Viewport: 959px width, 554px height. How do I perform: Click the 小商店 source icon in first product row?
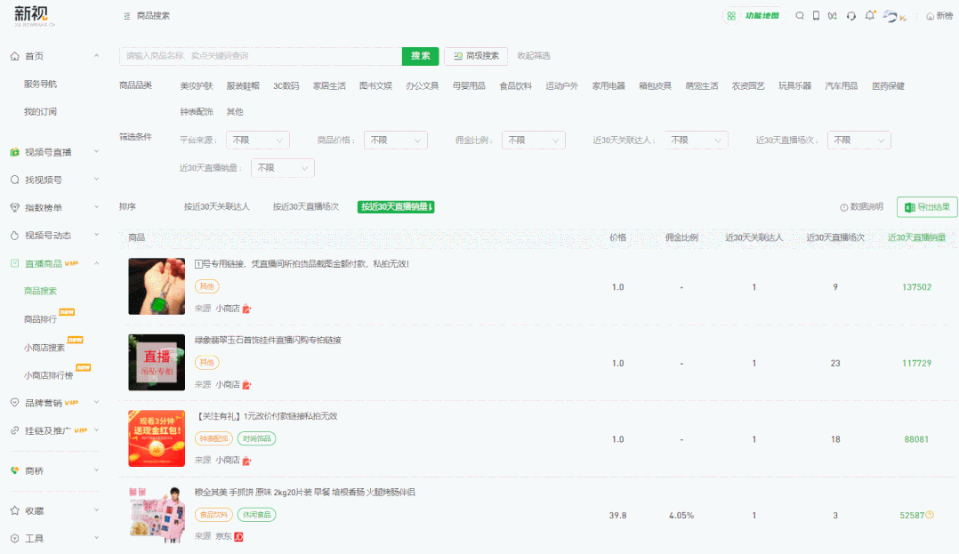(246, 309)
